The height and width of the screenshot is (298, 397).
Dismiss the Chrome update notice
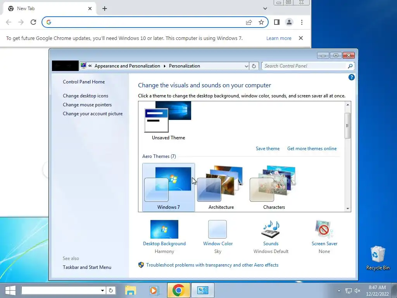coord(301,38)
